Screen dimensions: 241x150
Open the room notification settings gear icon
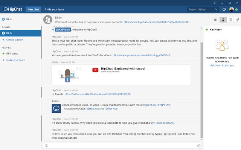[215, 20]
